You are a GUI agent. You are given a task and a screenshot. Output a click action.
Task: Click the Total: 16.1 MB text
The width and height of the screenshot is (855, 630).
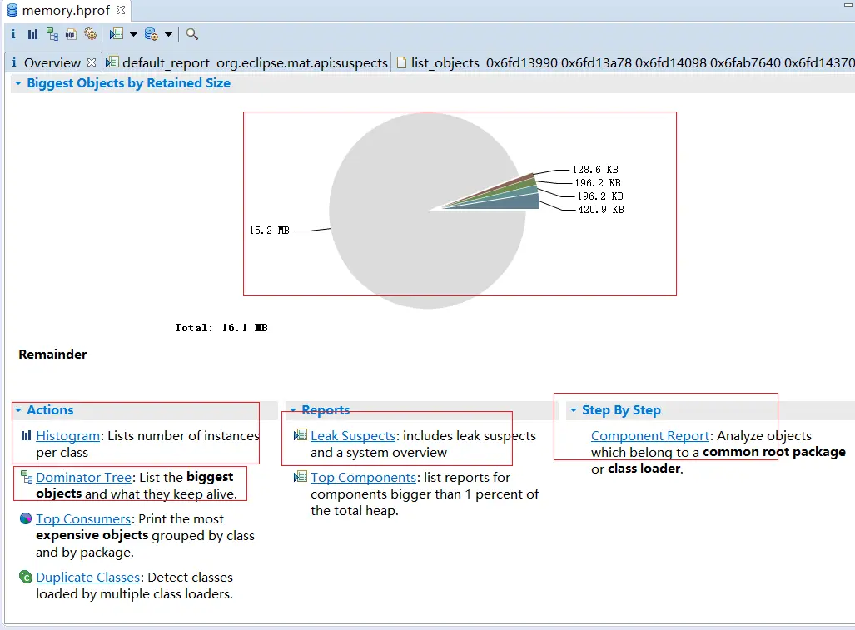tap(221, 328)
